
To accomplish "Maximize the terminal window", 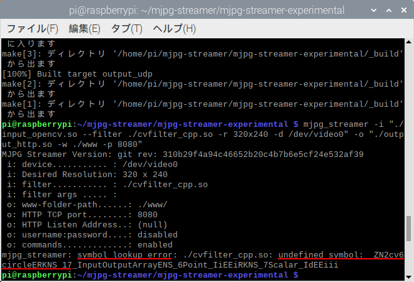I will [389, 10].
